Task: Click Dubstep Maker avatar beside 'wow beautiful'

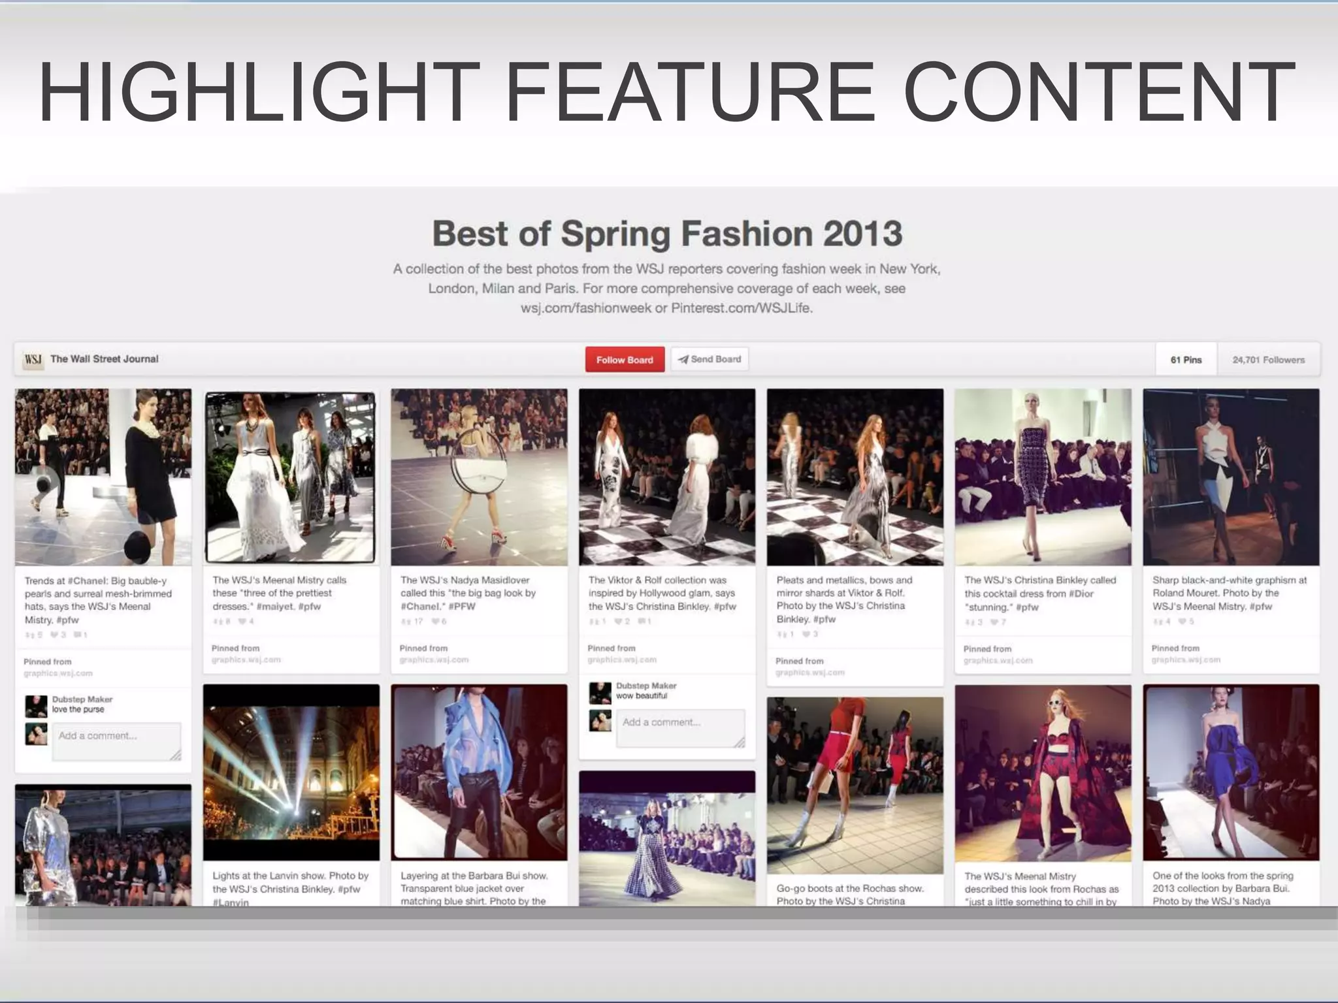Action: (600, 692)
